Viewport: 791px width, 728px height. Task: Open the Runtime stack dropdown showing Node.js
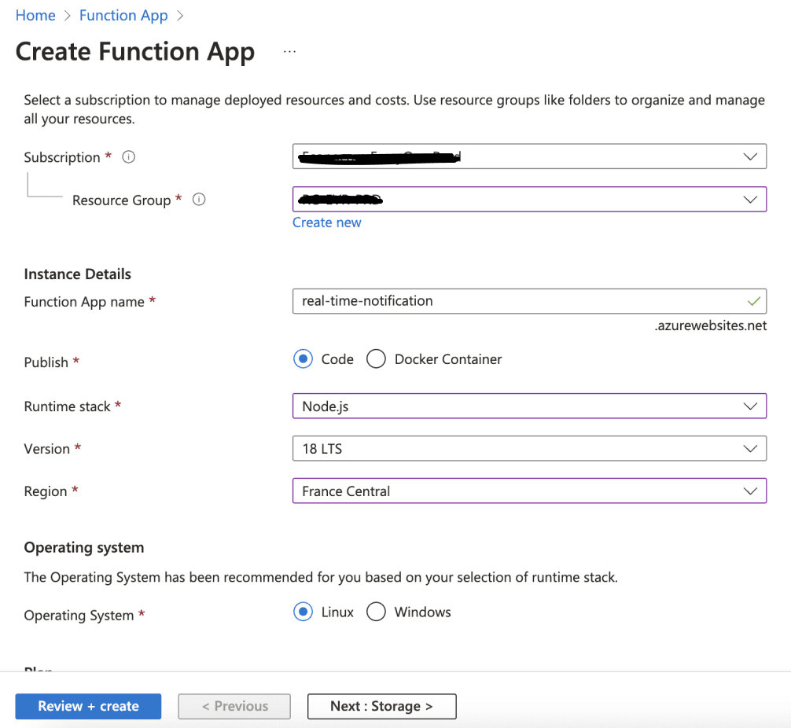click(x=528, y=406)
